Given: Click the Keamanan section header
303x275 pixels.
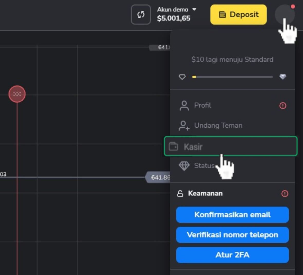Looking at the screenshot, I should coord(205,193).
